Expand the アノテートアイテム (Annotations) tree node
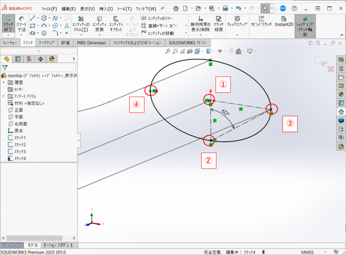This screenshot has width=346, height=255. point(4,96)
